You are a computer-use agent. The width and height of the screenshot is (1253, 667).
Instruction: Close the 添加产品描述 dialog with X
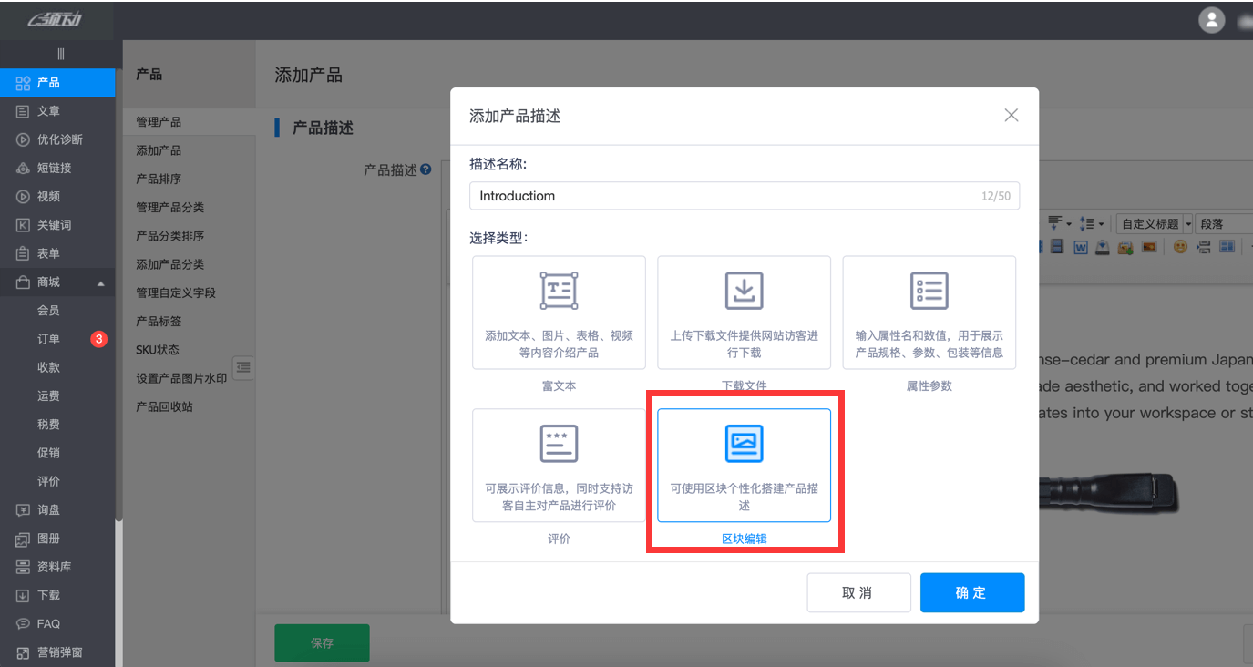pyautogui.click(x=1011, y=115)
